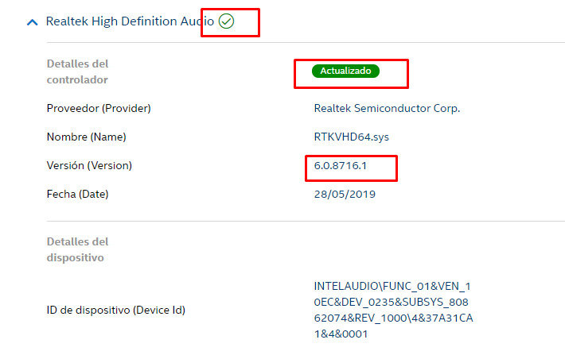Click the 'ID de dispositivo (Device Id)' label
The width and height of the screenshot is (565, 355).
(x=116, y=310)
